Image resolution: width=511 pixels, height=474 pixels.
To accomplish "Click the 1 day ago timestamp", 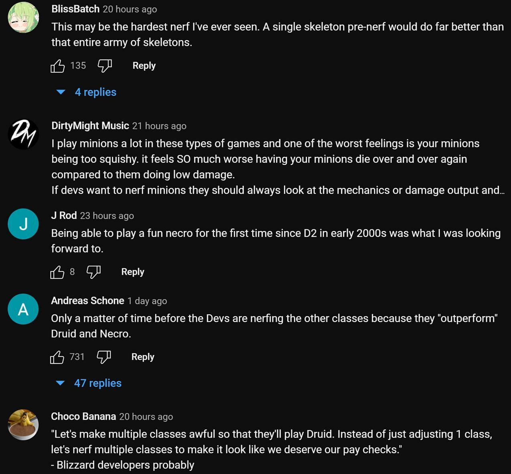I will (x=147, y=301).
